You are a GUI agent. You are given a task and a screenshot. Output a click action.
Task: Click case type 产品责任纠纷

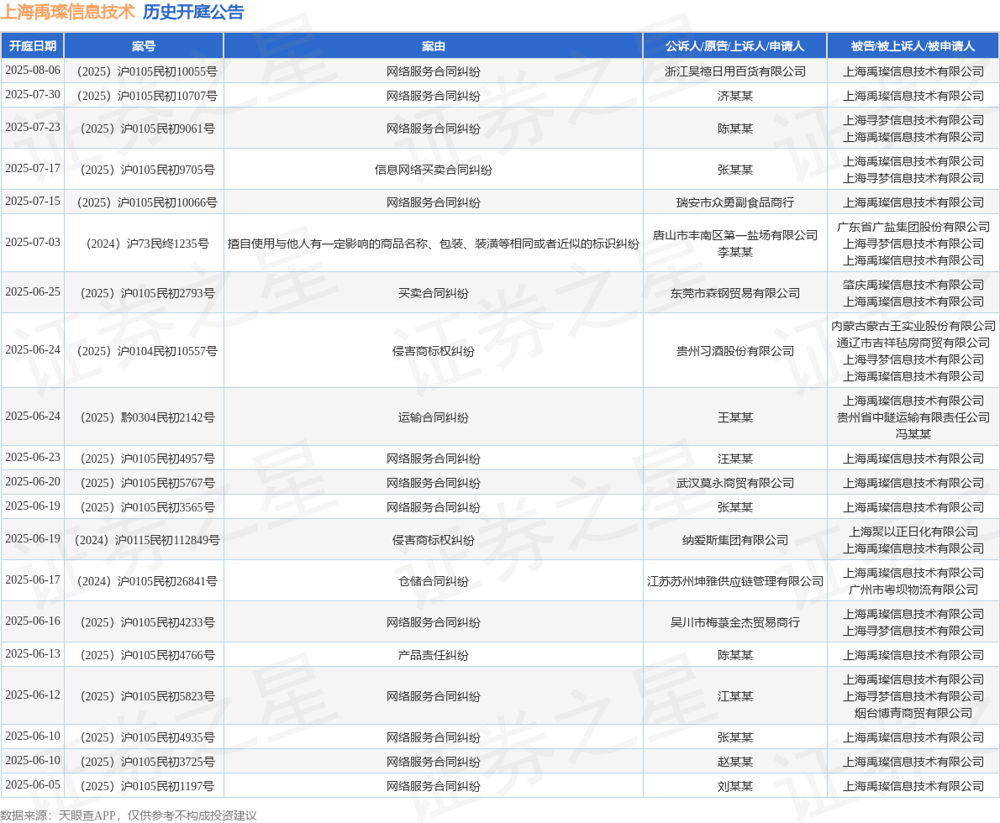click(x=433, y=655)
